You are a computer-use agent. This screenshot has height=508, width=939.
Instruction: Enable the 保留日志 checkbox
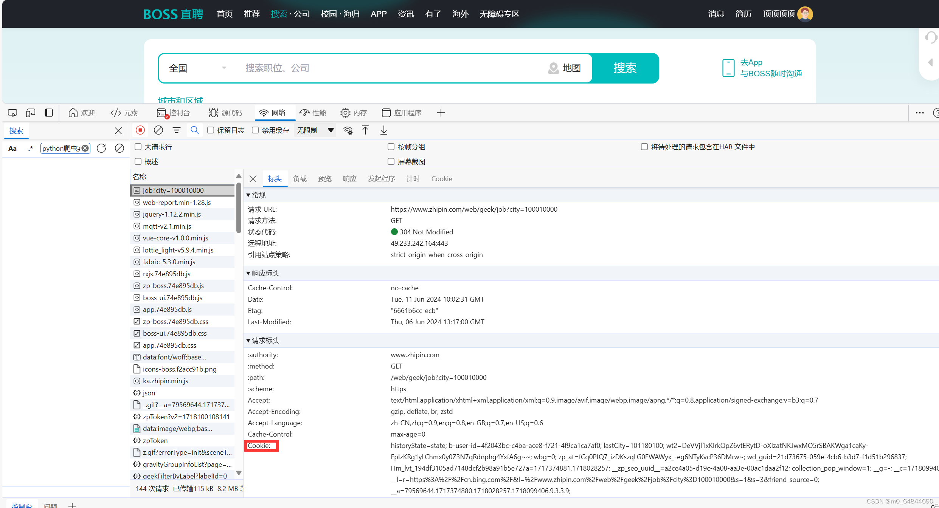pos(211,130)
